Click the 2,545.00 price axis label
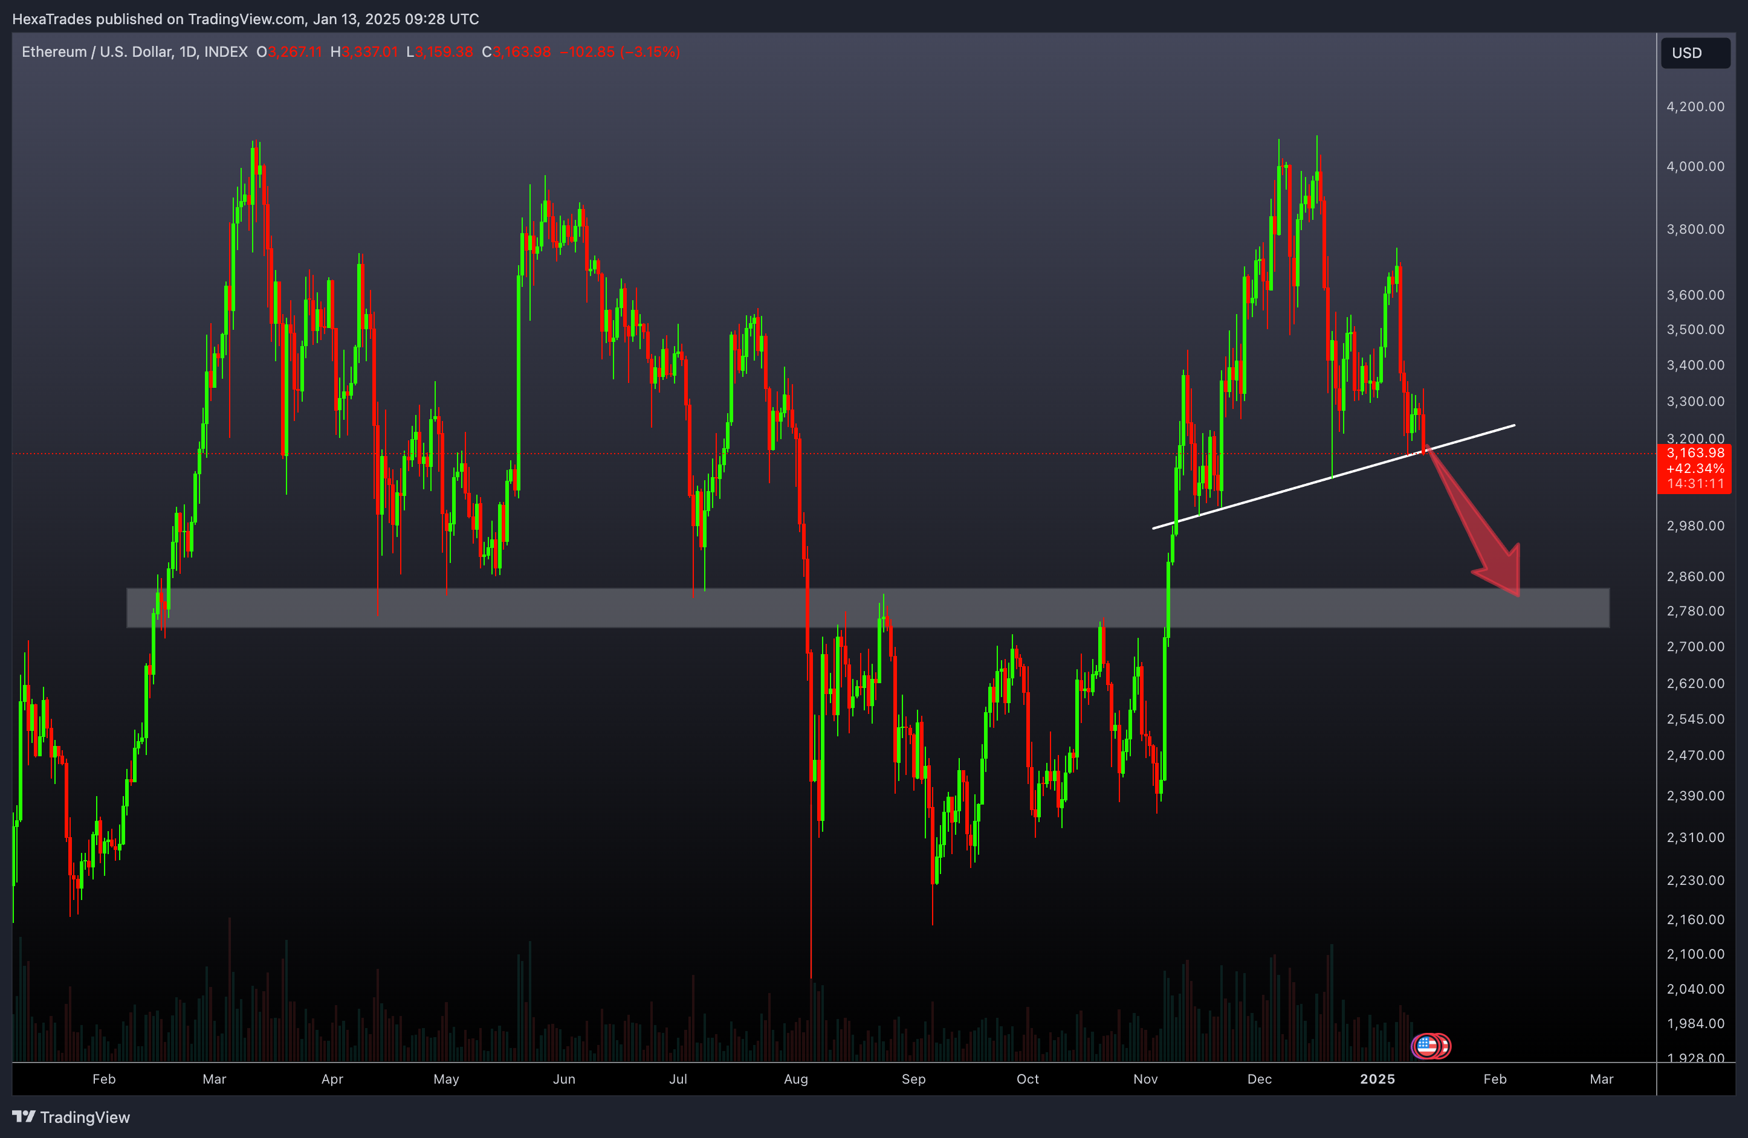Viewport: 1748px width, 1138px height. [1695, 719]
